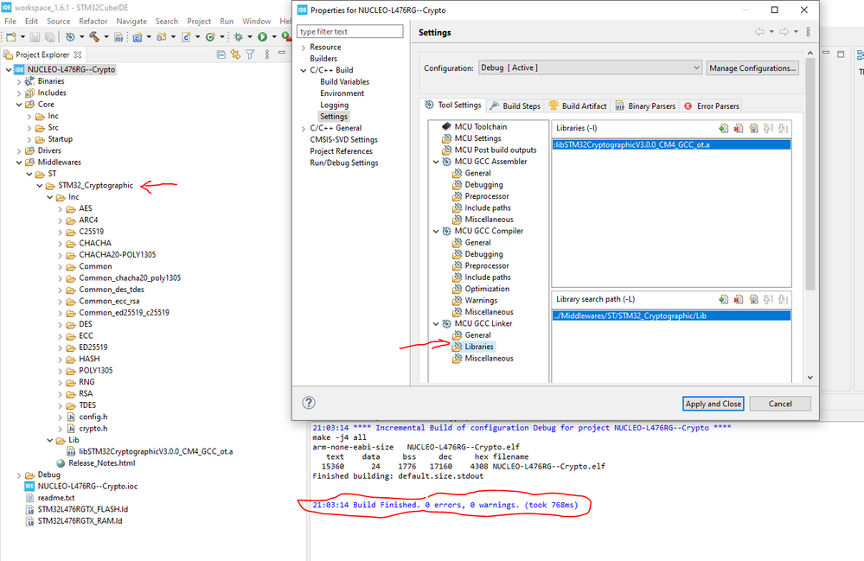The height and width of the screenshot is (561, 864).
Task: Click the Apply and Close button
Action: 714,404
